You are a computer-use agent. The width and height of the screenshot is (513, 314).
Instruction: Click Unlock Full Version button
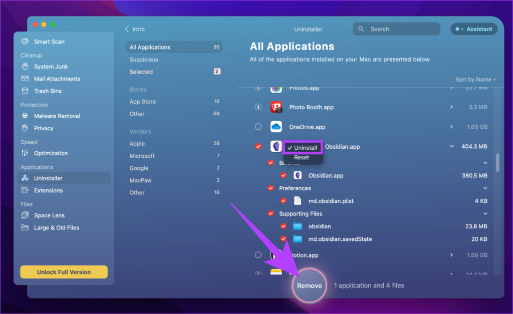click(x=64, y=272)
